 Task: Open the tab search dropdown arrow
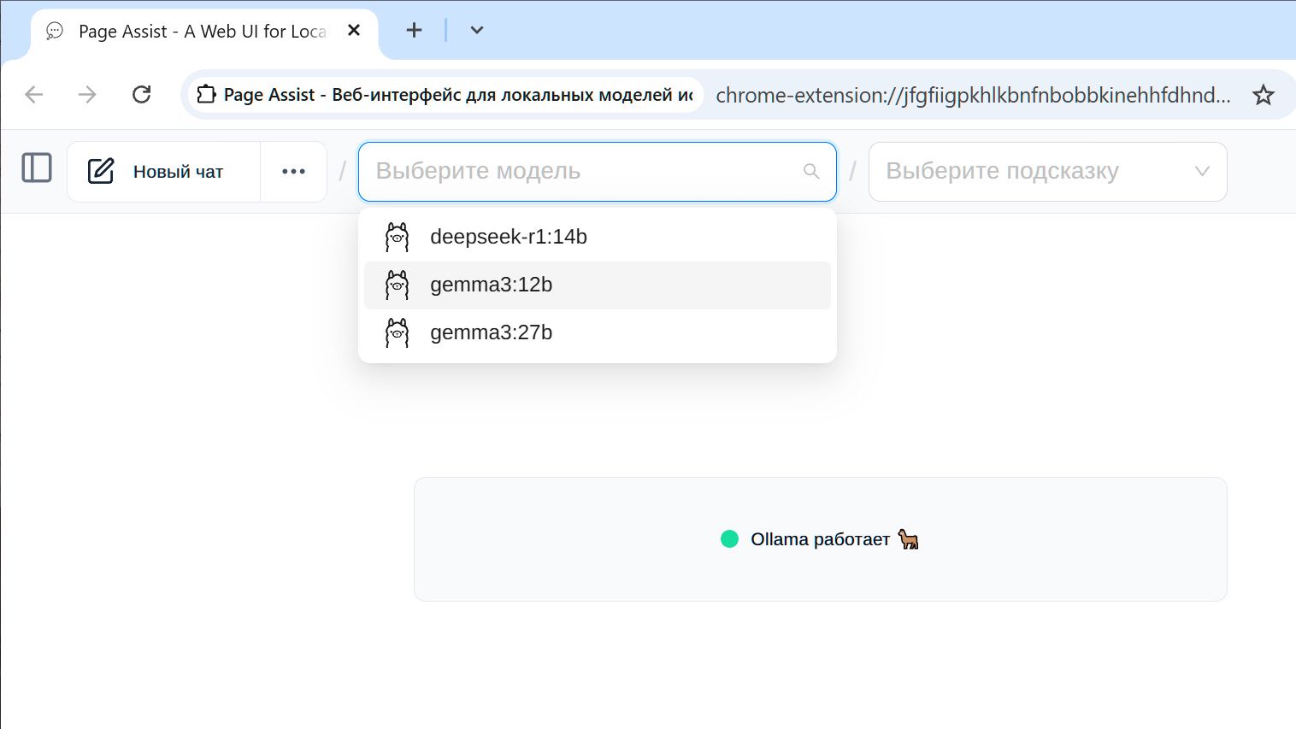pyautogui.click(x=477, y=31)
